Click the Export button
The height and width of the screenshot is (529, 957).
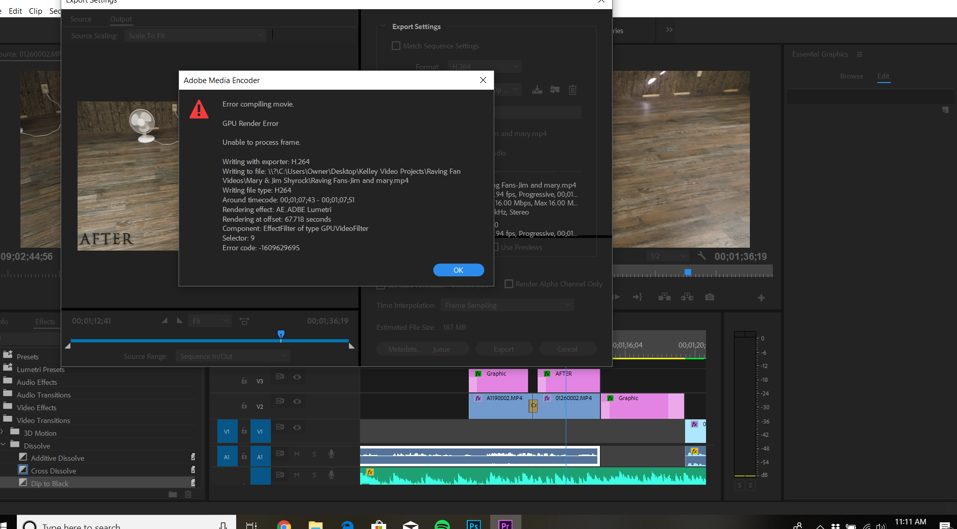[x=503, y=349]
